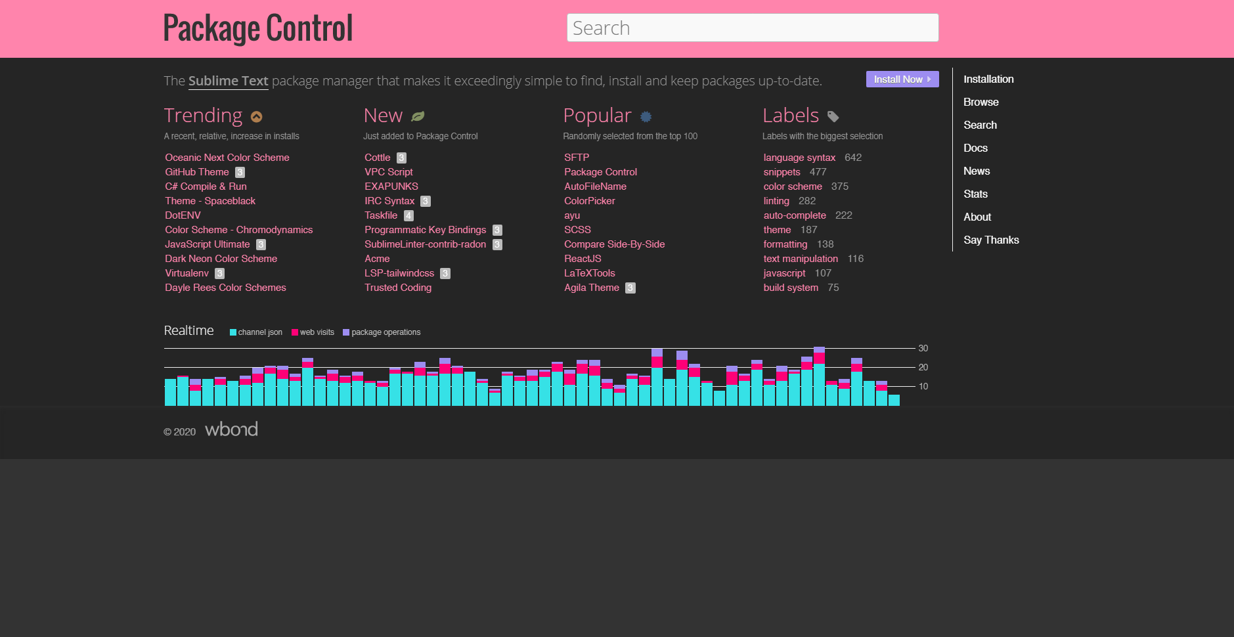Open Oceanic Next Color Scheme package
Screen dimensions: 1234x637
click(227, 158)
